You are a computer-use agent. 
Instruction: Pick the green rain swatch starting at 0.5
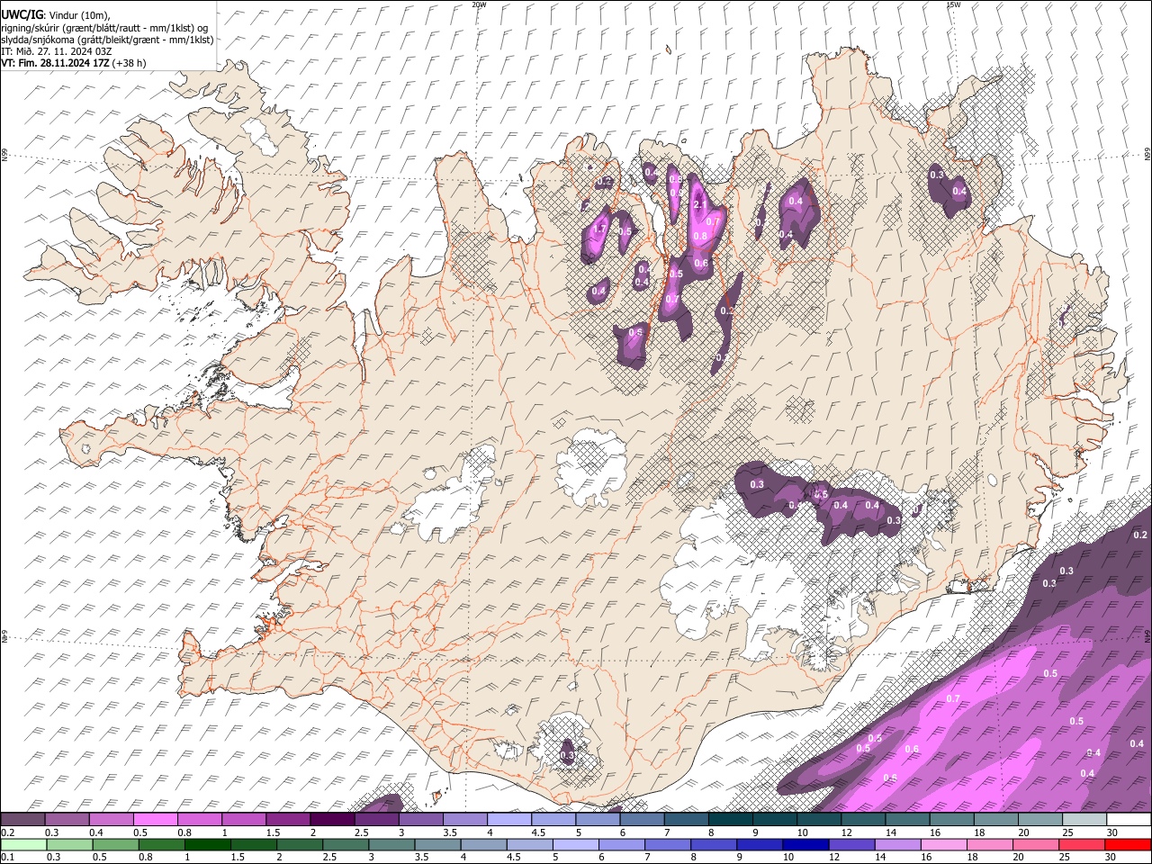(x=116, y=845)
